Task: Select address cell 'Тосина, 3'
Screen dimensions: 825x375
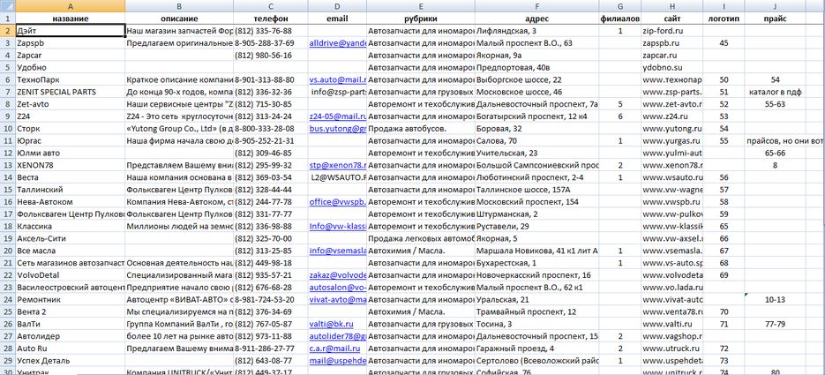Action: coord(536,324)
